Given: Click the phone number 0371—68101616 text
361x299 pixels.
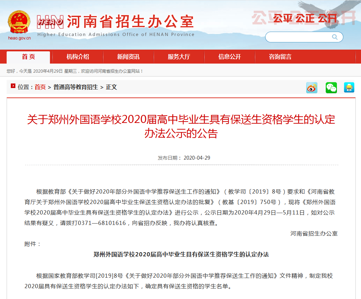Looking at the screenshot, I should (x=102, y=223).
